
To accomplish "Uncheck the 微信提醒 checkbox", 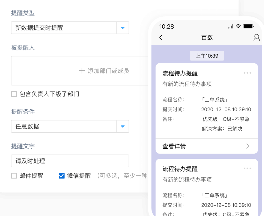I will [62, 176].
